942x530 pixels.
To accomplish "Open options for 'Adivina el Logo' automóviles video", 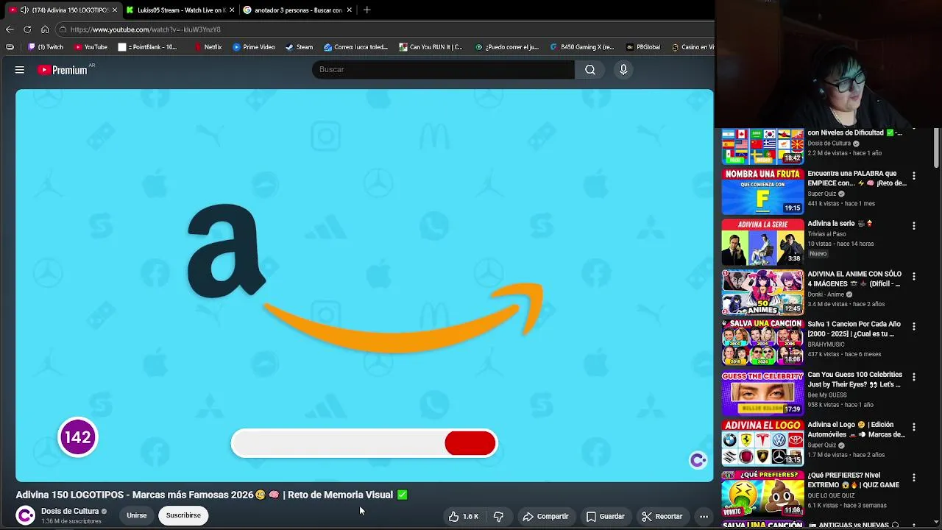I will click(913, 427).
